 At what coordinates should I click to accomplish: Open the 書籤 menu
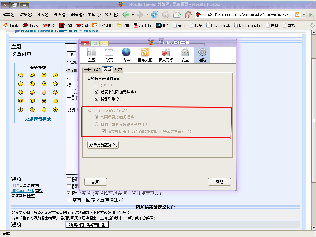pos(77,15)
